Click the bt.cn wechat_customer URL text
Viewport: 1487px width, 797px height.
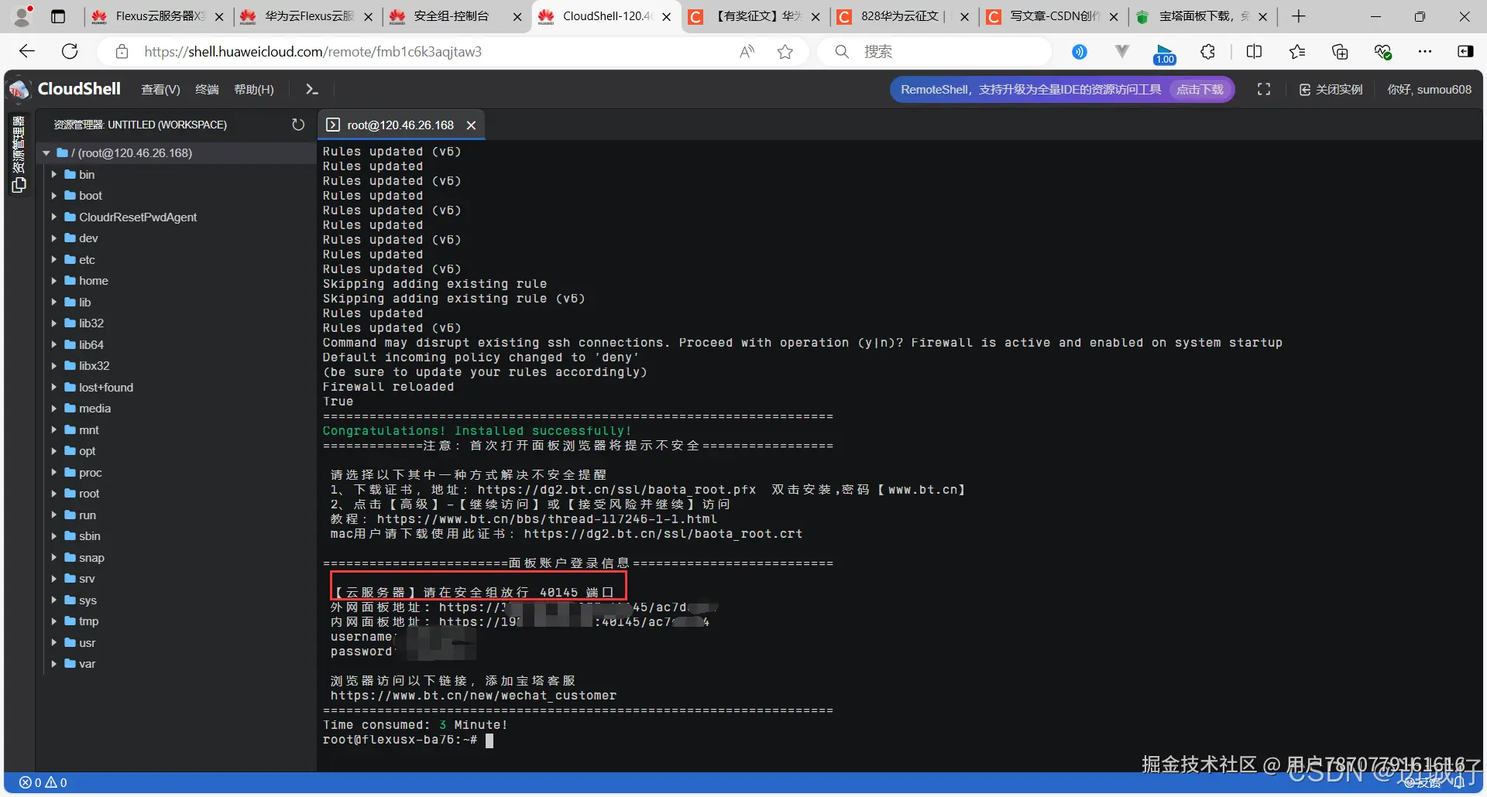click(x=473, y=696)
